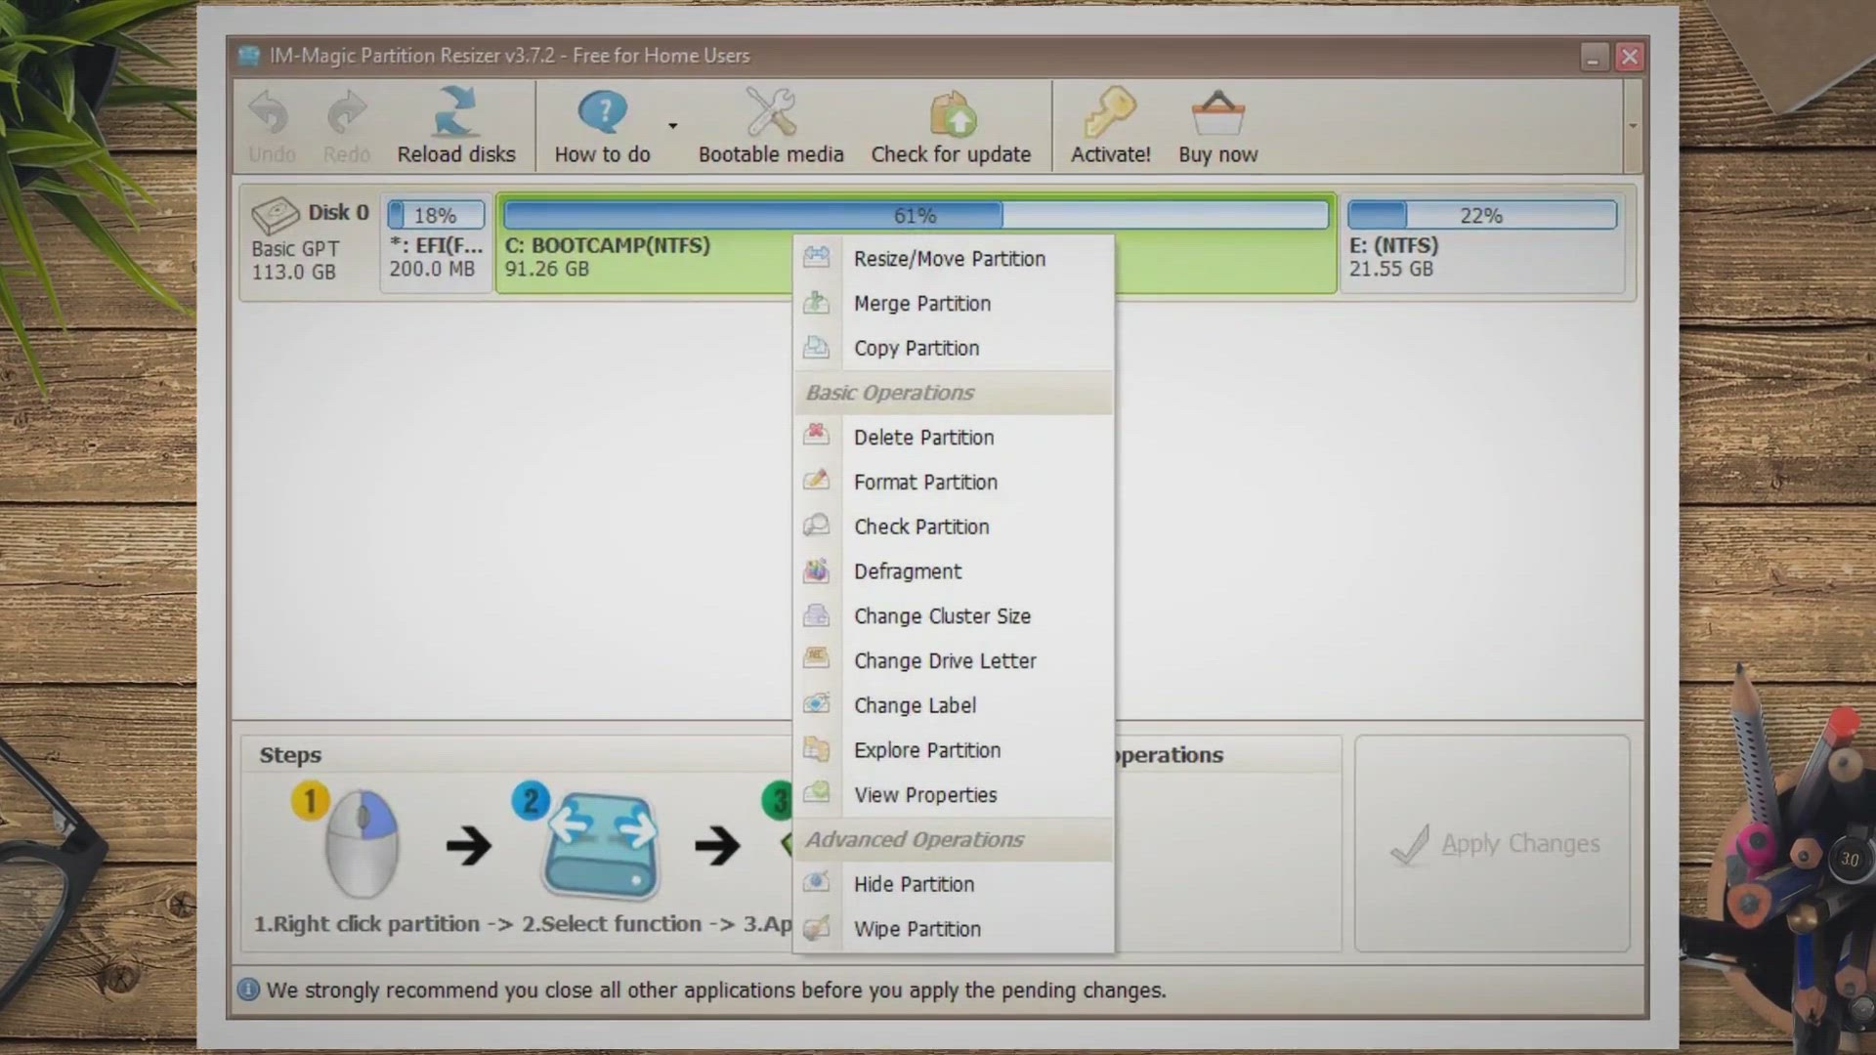Choose Defragment menu entry
Image resolution: width=1876 pixels, height=1055 pixels.
pyautogui.click(x=953, y=571)
